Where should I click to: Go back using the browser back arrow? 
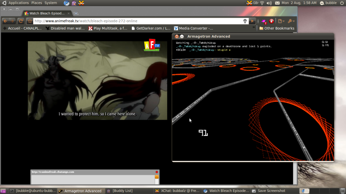click(5, 21)
